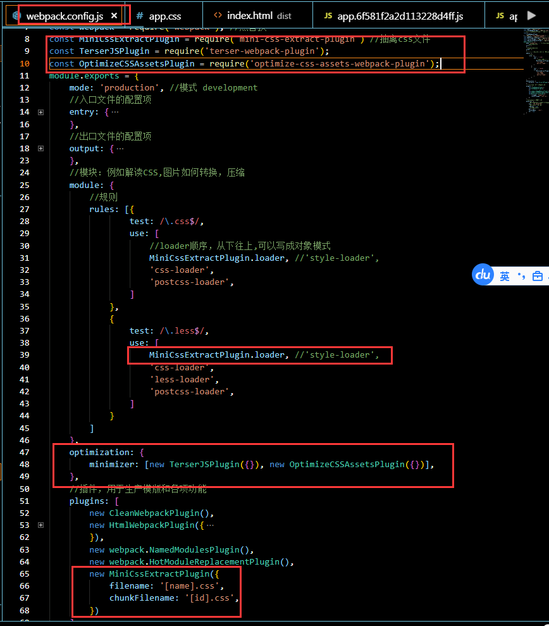Screen dimensions: 549x626
Task: Click 'postcss-loader' on line 42
Action: pyautogui.click(x=189, y=392)
